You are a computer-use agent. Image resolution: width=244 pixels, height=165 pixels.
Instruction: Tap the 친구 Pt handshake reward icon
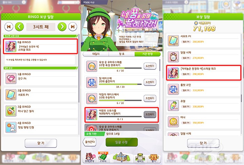11,78
